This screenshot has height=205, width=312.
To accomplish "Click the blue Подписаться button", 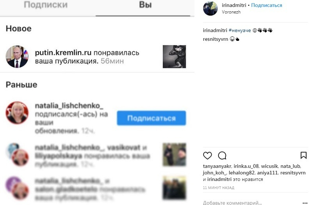I will (x=151, y=118).
